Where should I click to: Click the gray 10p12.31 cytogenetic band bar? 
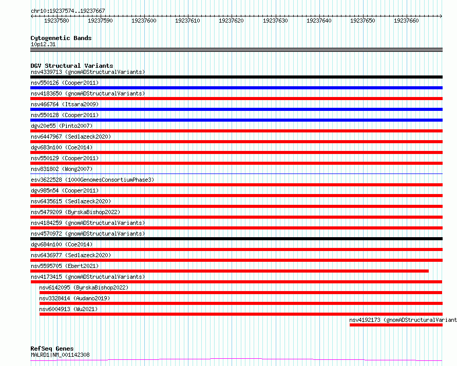tap(236, 50)
